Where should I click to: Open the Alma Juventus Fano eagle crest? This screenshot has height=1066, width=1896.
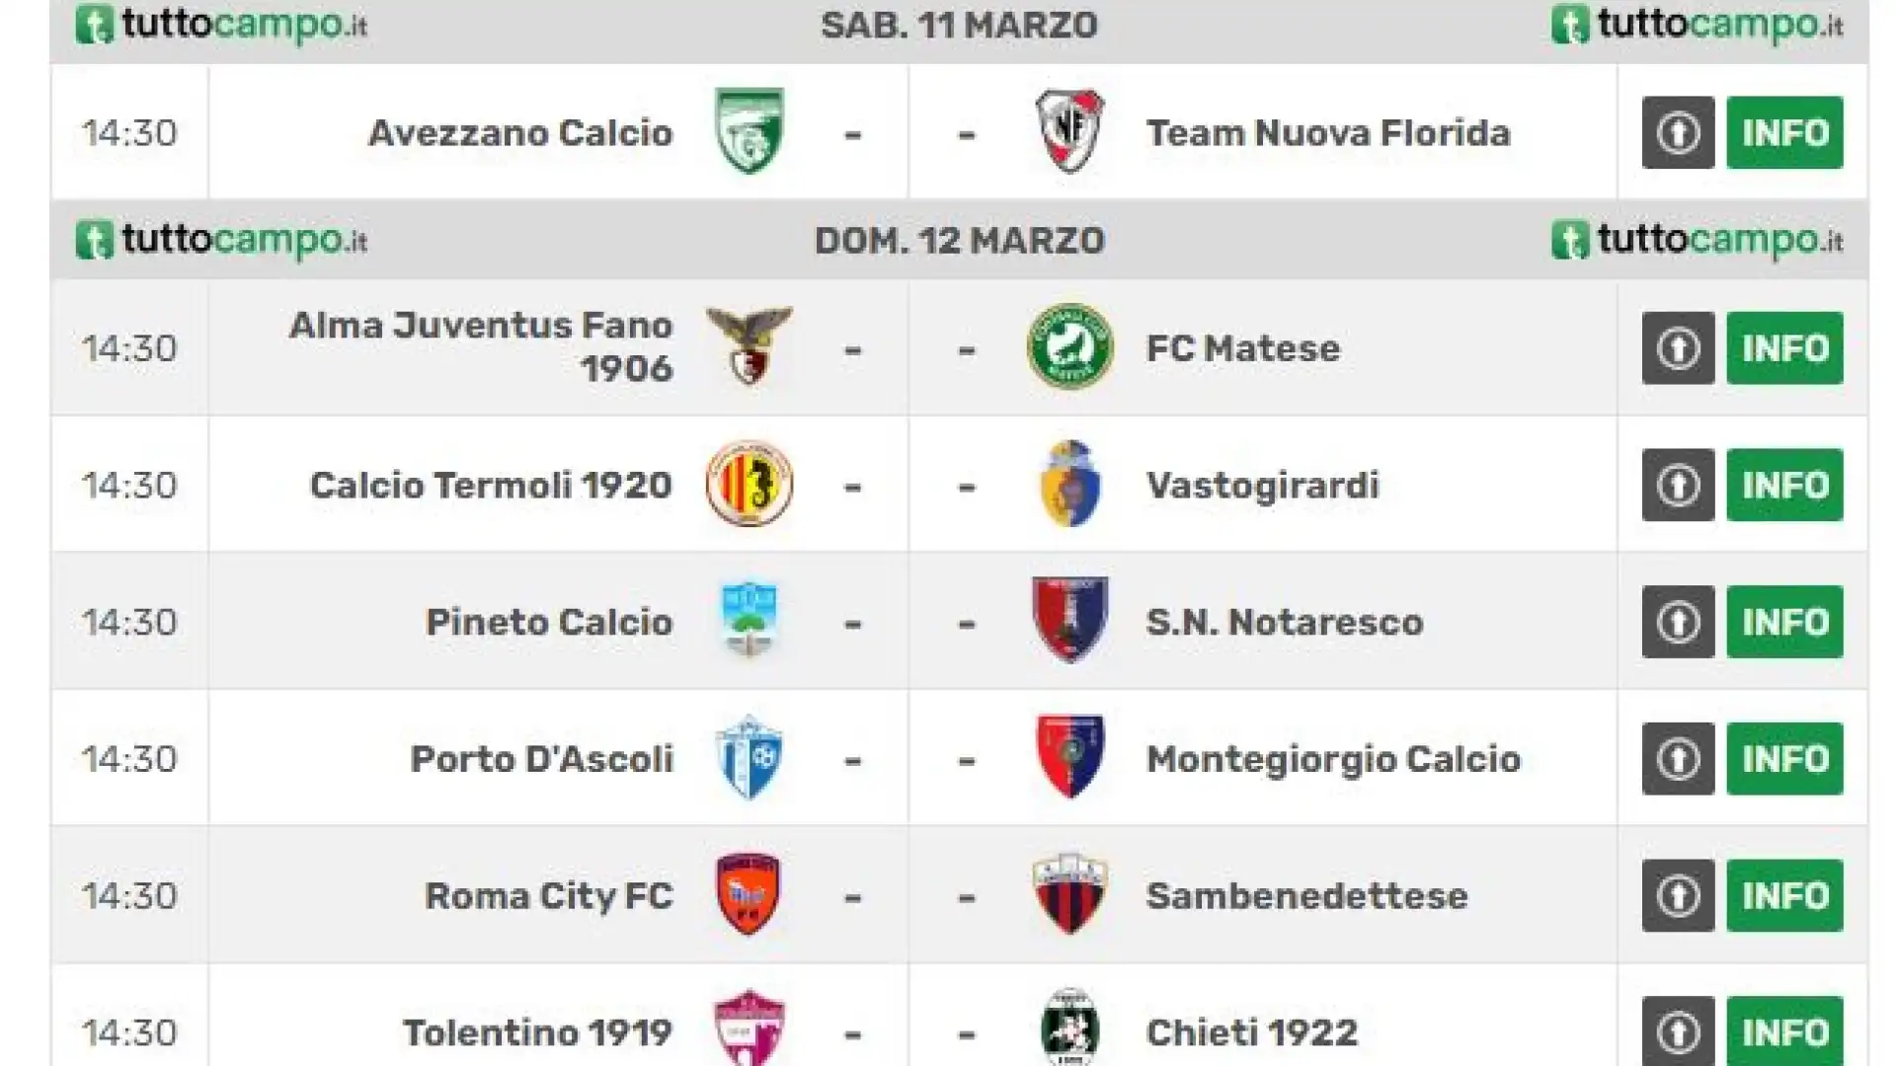tap(750, 346)
